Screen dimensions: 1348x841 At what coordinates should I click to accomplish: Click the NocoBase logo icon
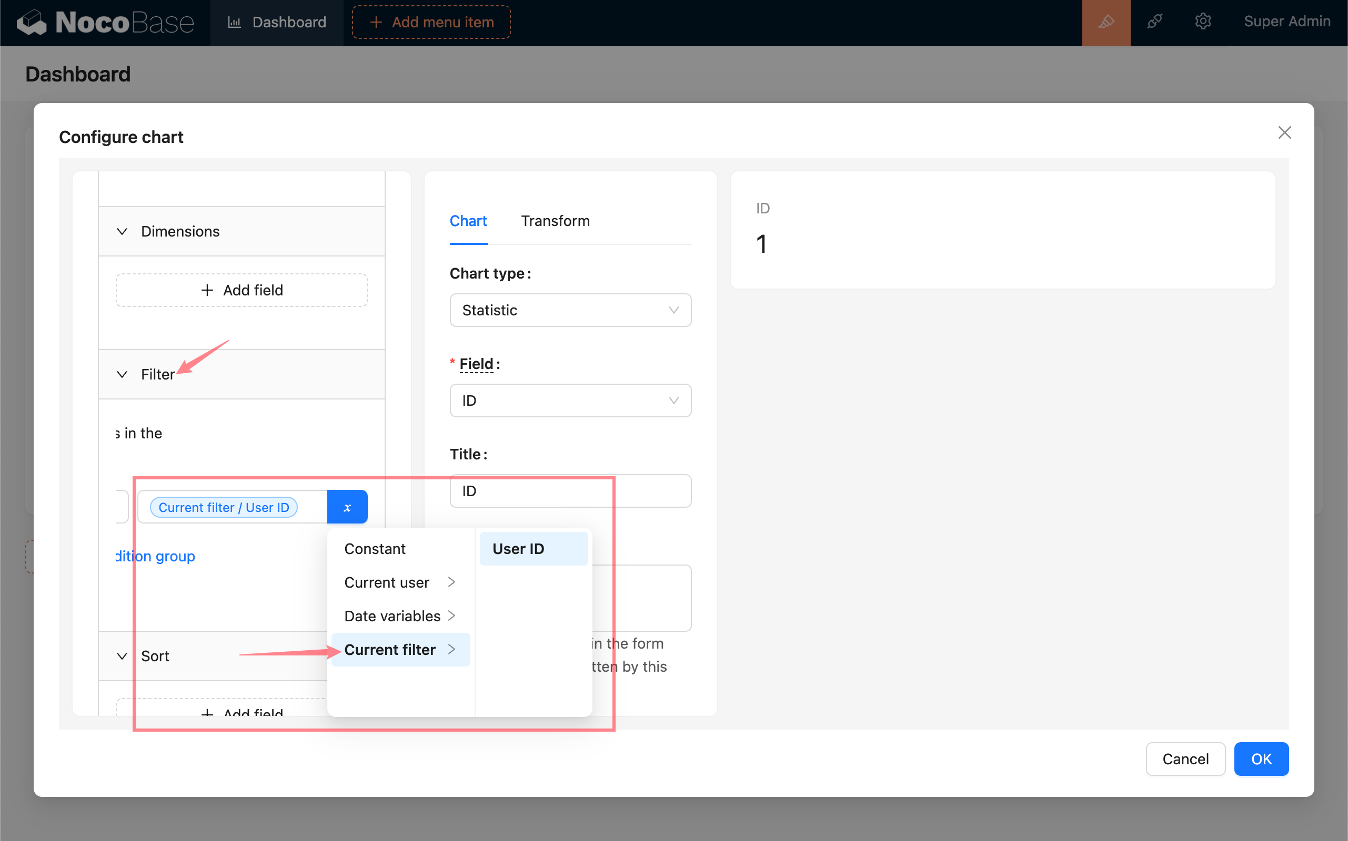[x=32, y=22]
